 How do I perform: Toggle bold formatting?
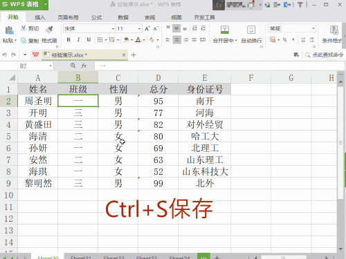tap(69, 40)
